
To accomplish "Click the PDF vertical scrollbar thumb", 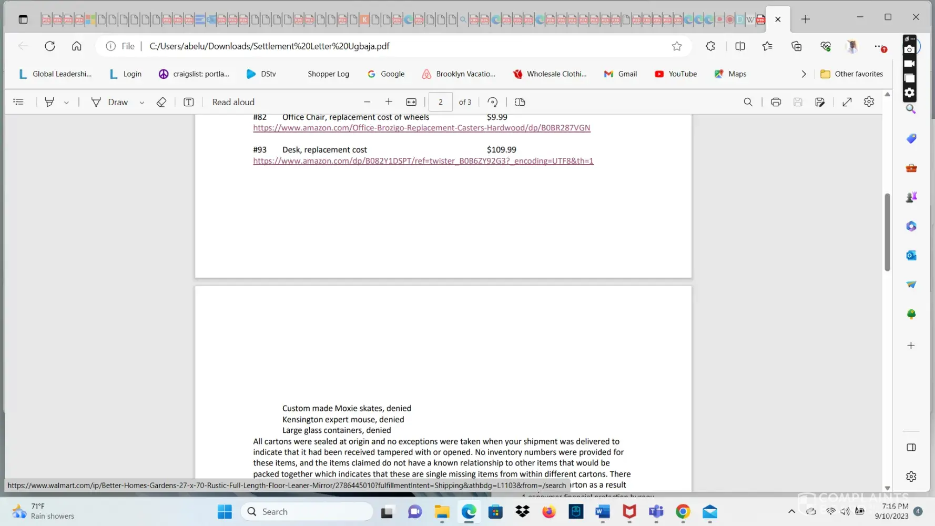I will [887, 231].
